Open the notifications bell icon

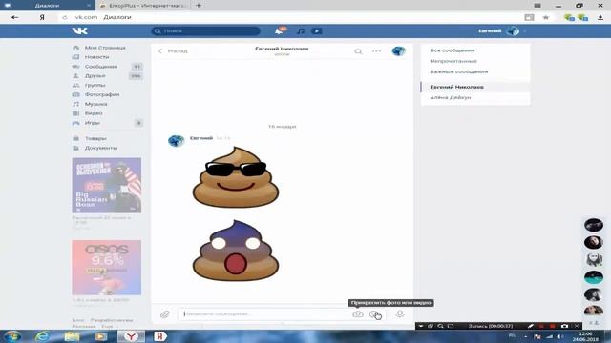[280, 31]
